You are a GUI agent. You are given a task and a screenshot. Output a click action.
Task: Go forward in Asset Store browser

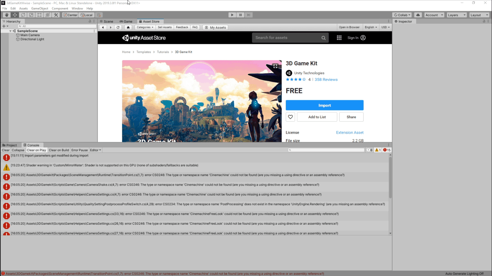pos(110,27)
